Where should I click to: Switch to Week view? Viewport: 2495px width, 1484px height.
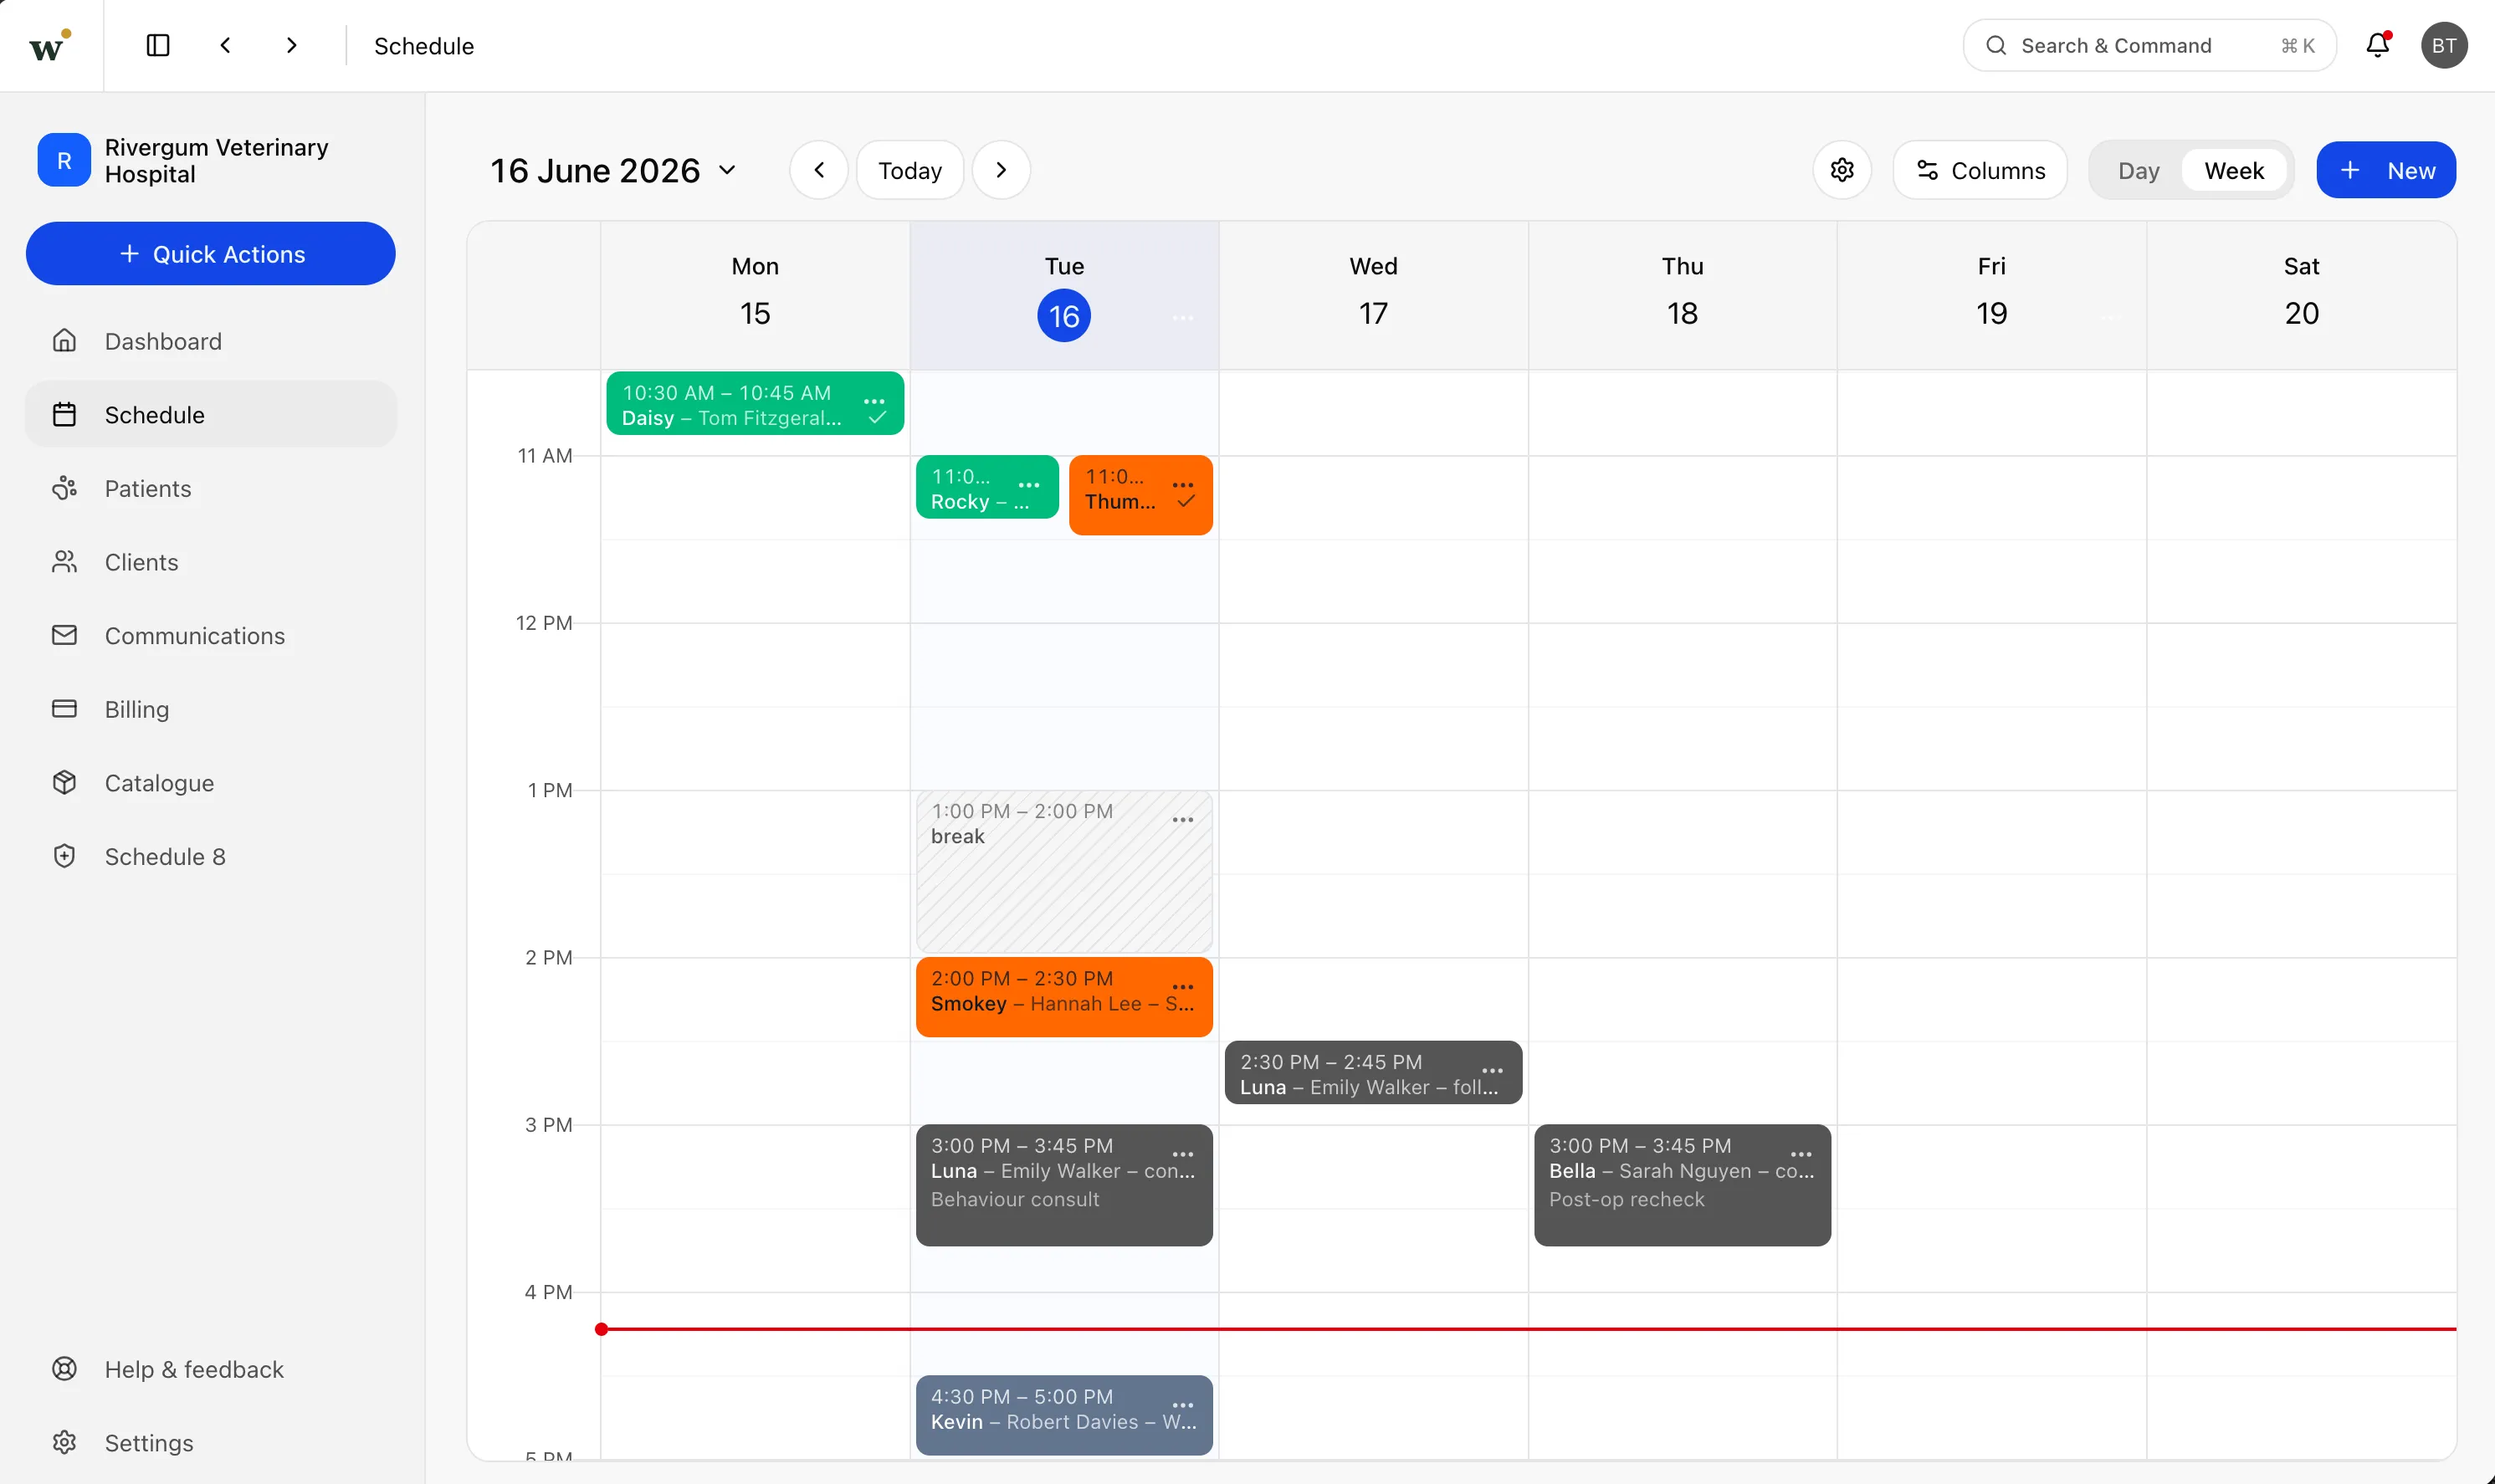(2234, 170)
